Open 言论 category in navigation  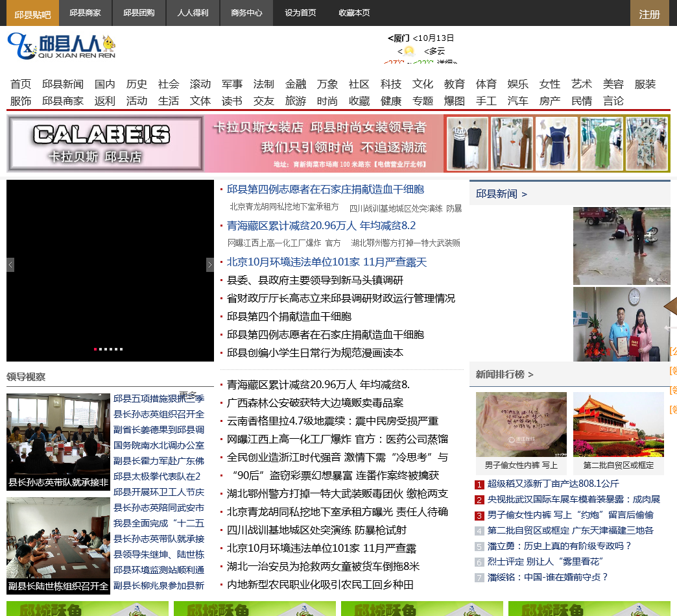[613, 101]
